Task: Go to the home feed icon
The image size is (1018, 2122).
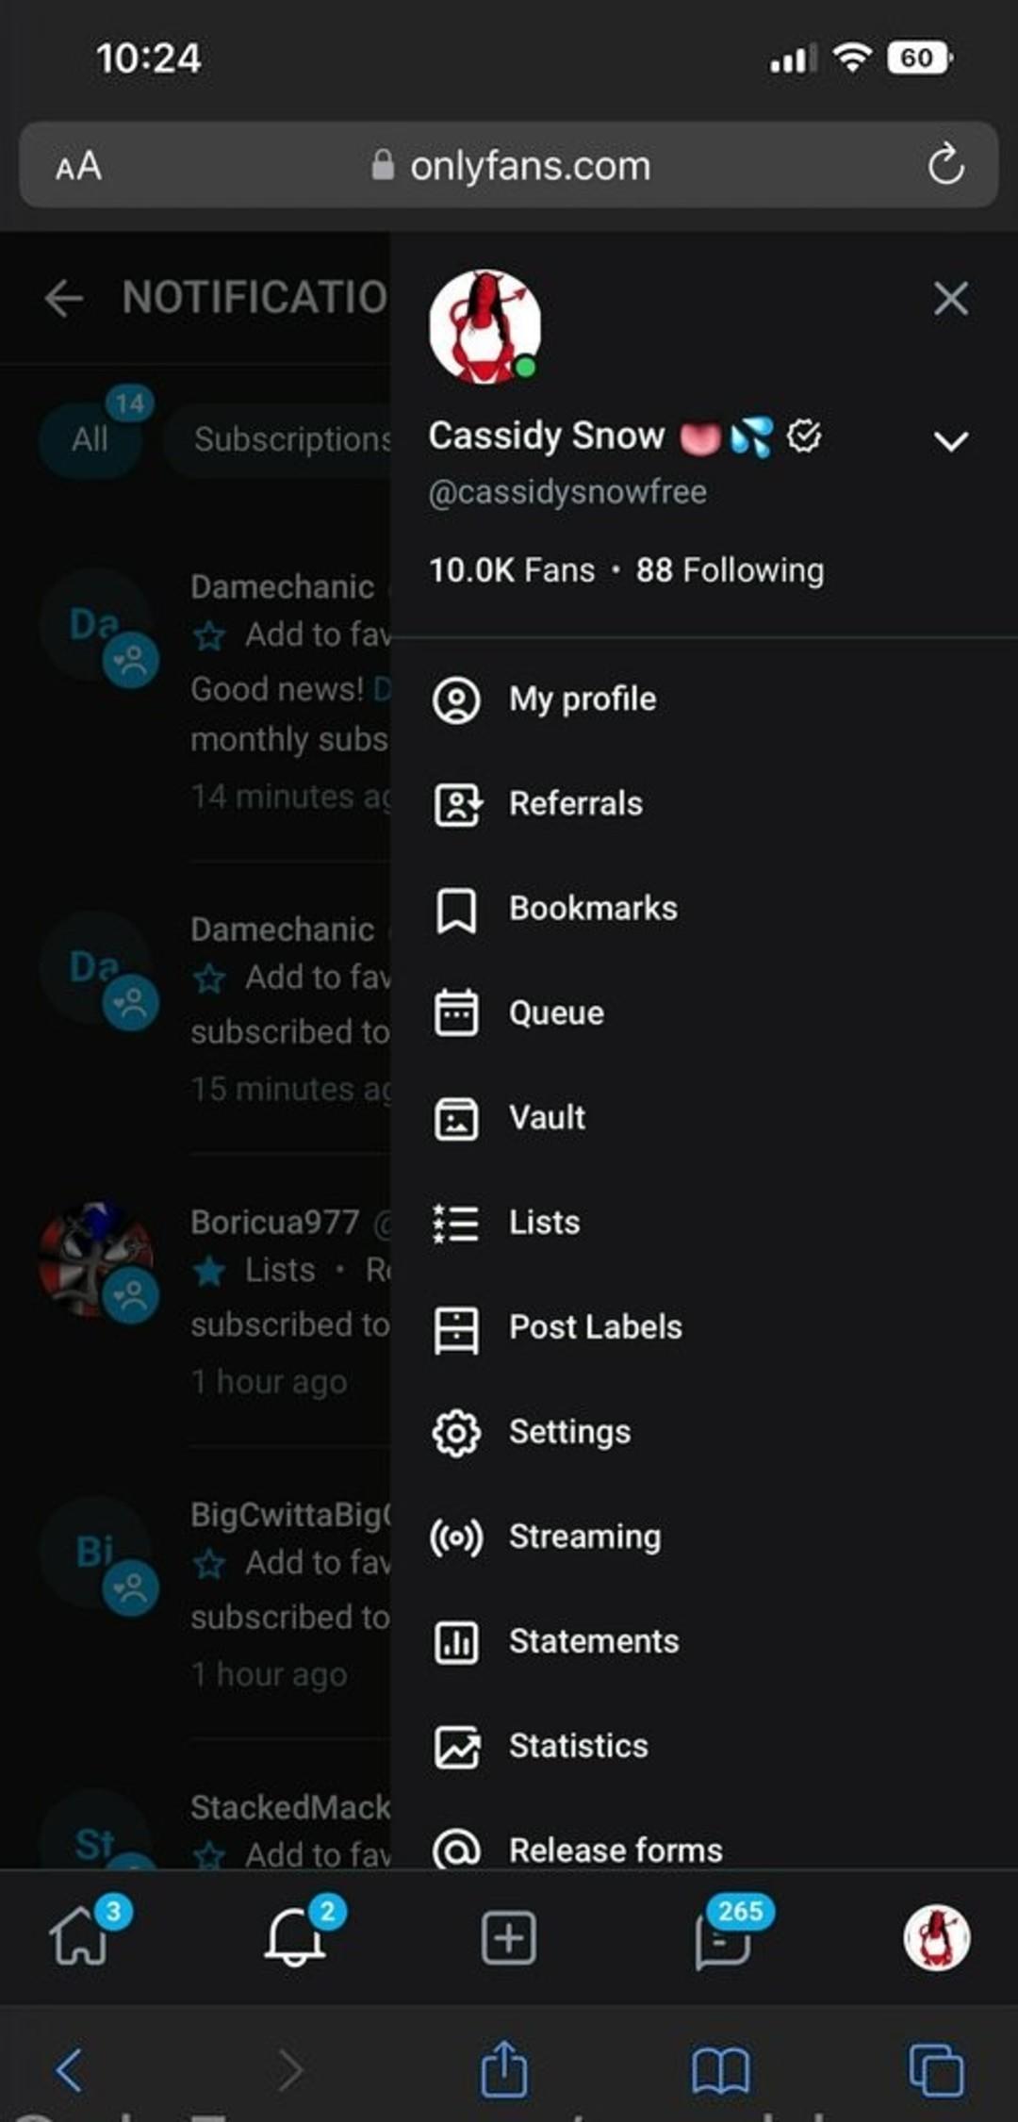Action: point(80,1937)
